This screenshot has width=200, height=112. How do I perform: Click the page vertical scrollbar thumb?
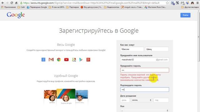click(x=199, y=37)
